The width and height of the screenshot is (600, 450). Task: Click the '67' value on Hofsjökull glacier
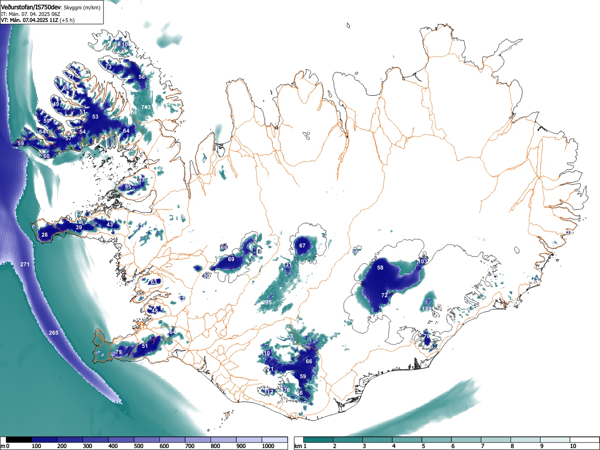(302, 246)
